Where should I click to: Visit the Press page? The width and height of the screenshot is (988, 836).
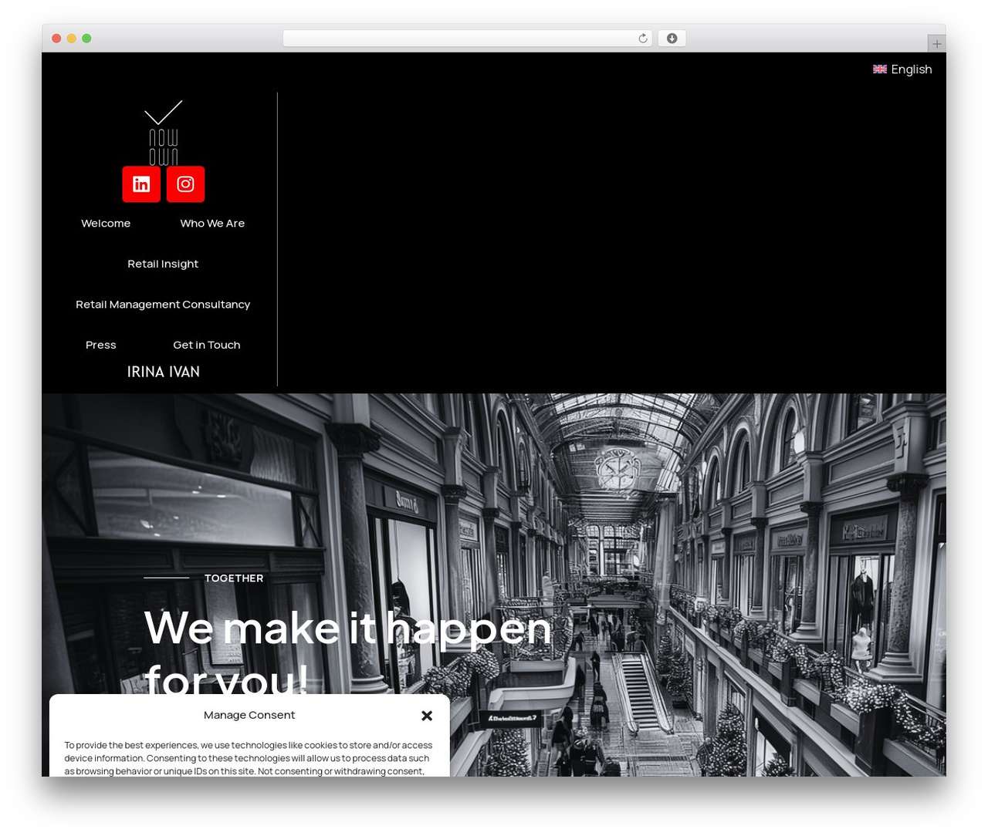coord(101,345)
